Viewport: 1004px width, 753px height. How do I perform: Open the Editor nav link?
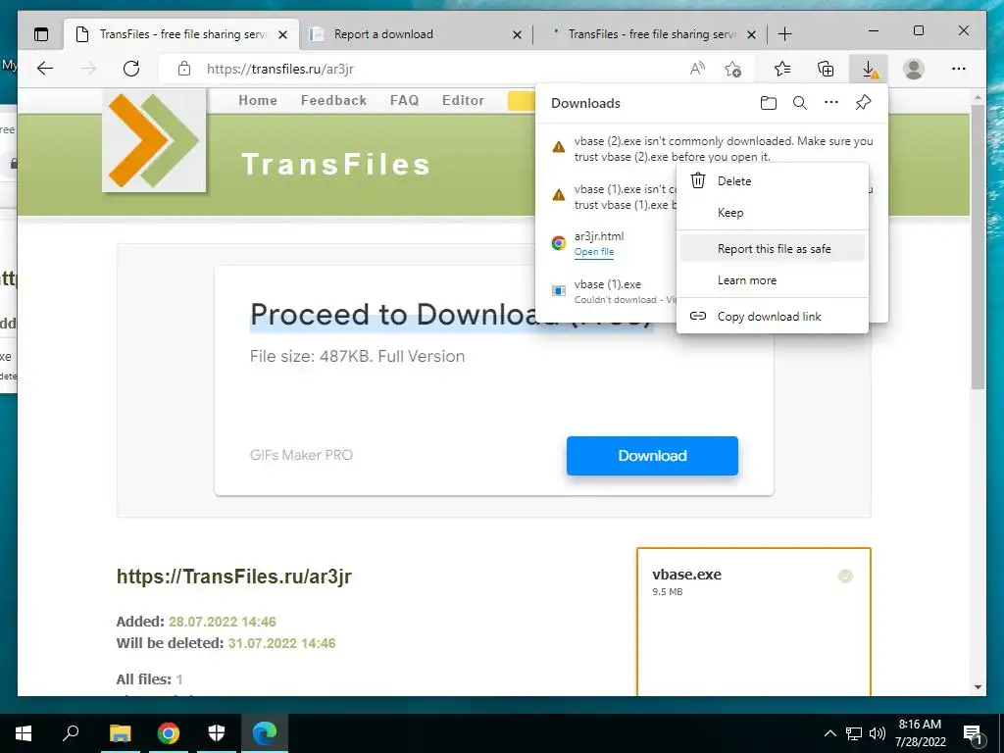(463, 101)
